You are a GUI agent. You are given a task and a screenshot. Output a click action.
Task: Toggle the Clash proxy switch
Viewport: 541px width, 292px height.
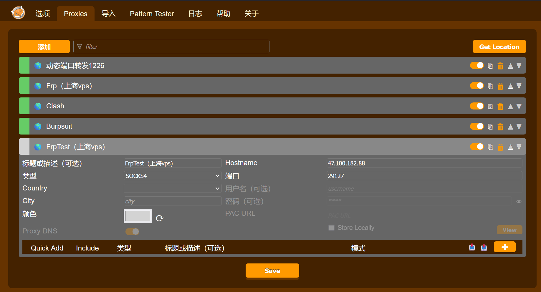tap(477, 106)
